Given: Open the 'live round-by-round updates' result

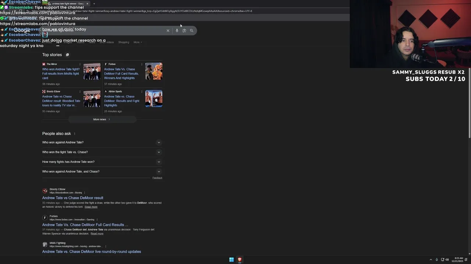Looking at the screenshot, I should point(92,252).
